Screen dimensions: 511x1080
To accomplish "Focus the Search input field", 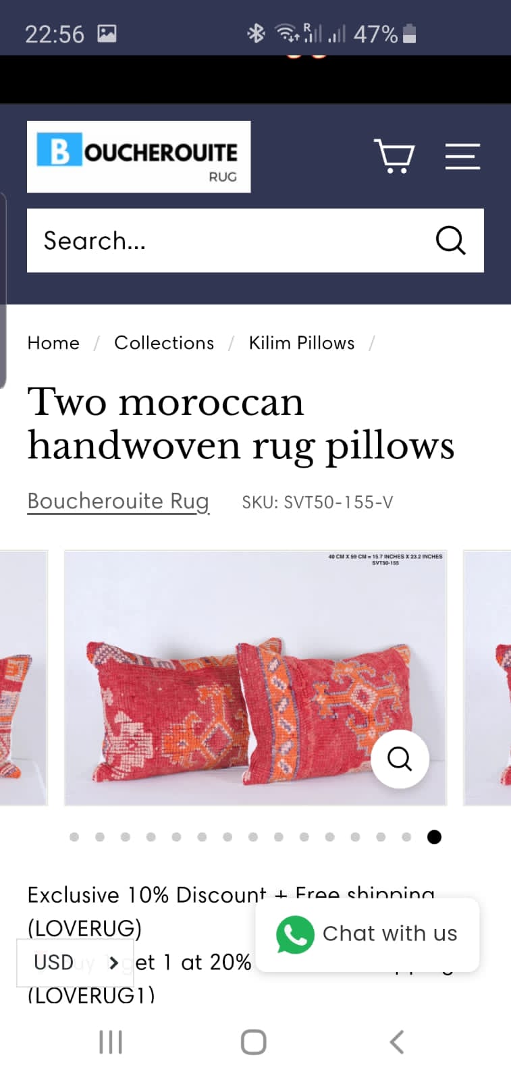I will click(x=230, y=240).
